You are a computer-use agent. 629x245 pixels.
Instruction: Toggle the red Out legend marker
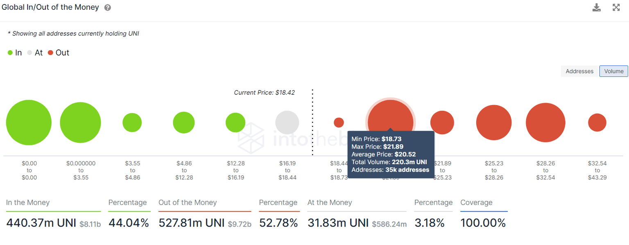pos(50,53)
